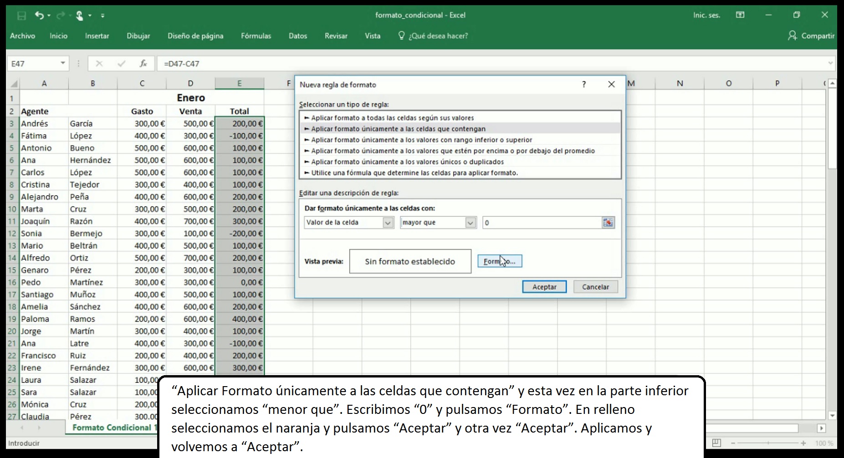The height and width of the screenshot is (458, 844).
Task: Switch to the Insertar tab
Action: 97,35
